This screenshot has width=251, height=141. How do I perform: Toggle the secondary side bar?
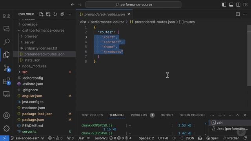(x=238, y=5)
